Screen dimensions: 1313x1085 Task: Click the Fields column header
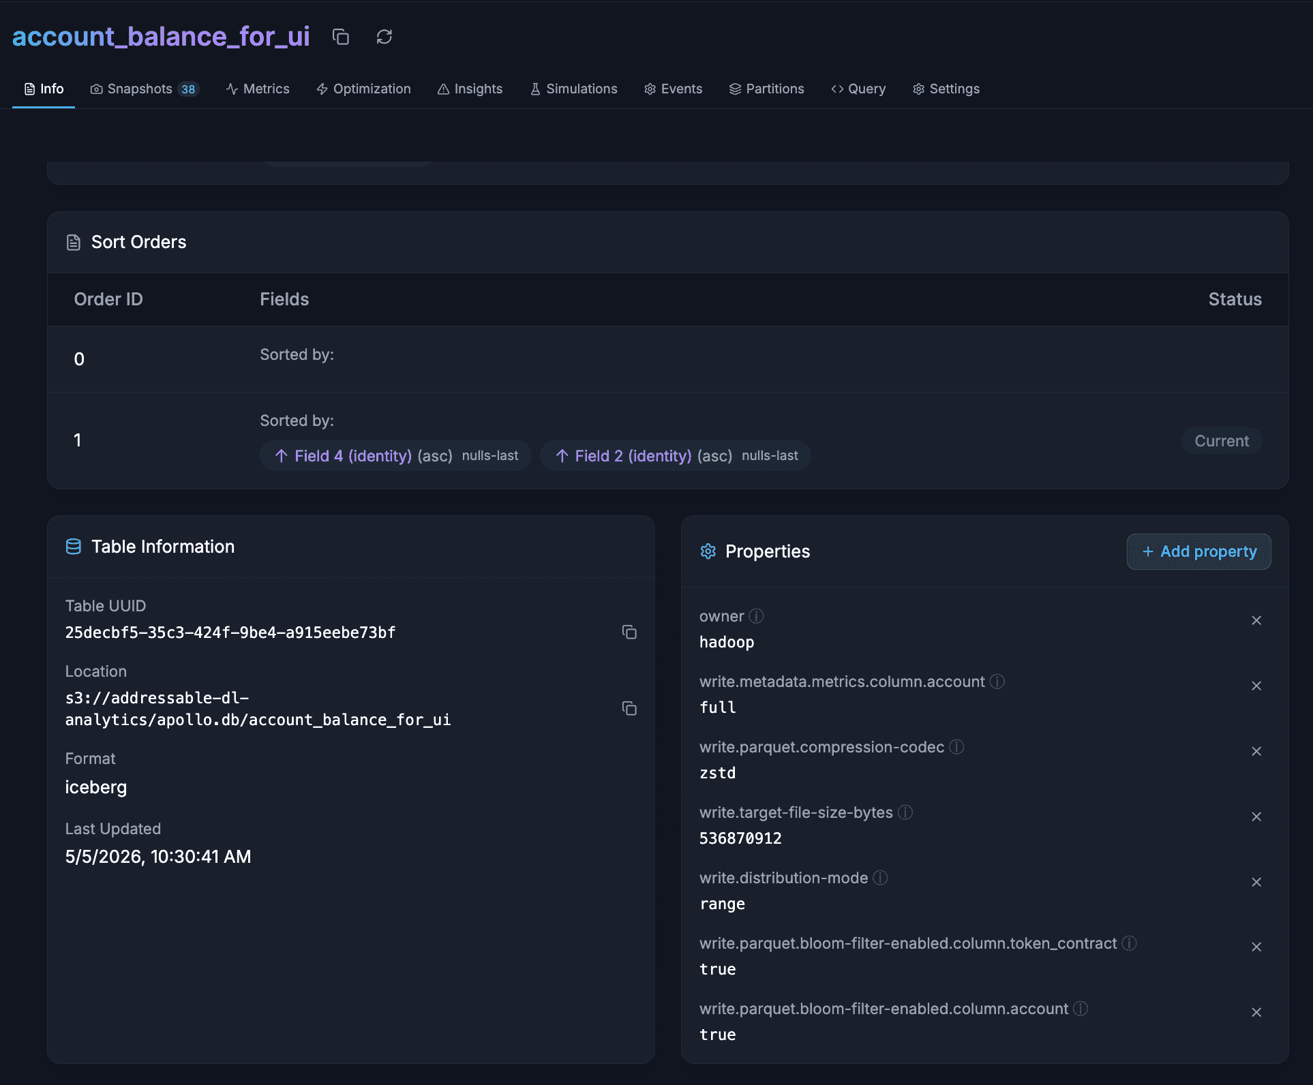[x=284, y=299]
